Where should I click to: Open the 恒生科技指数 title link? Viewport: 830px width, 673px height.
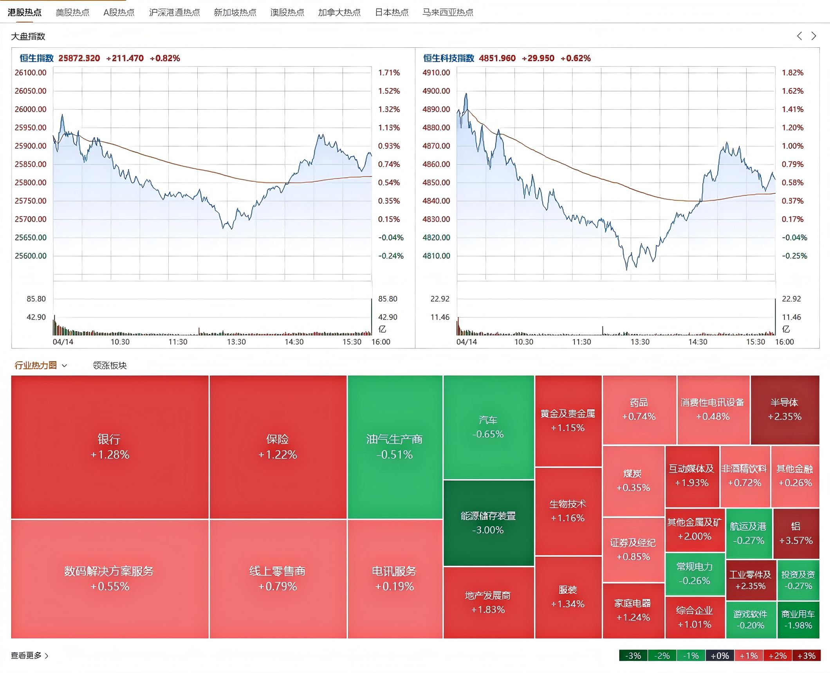[449, 58]
